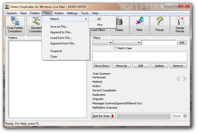The image size is (197, 133).
Task: Close the Detect Duplicates window
Action: pyautogui.click(x=184, y=6)
